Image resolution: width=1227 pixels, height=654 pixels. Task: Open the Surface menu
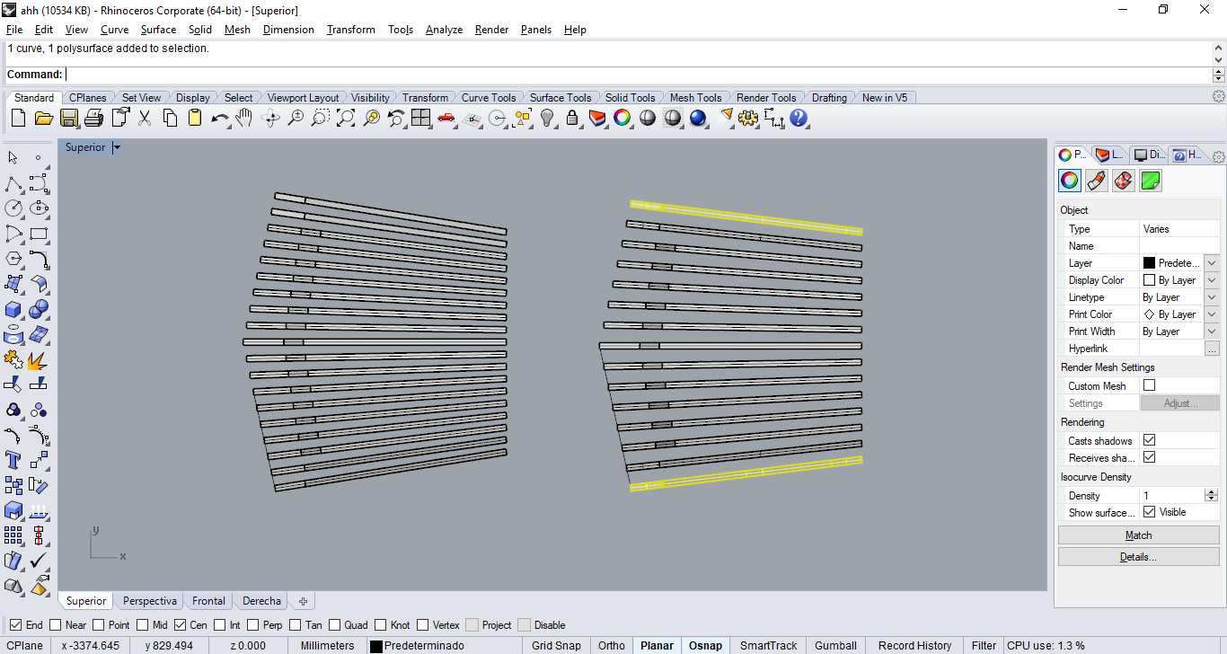pyautogui.click(x=158, y=30)
